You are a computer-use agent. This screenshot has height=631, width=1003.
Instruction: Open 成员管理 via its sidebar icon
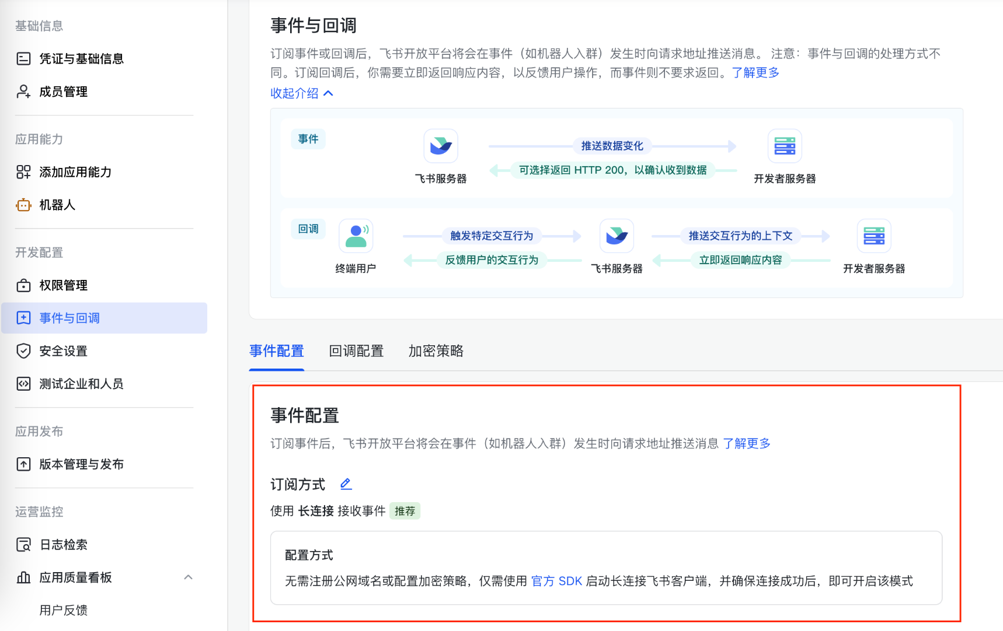coord(23,92)
